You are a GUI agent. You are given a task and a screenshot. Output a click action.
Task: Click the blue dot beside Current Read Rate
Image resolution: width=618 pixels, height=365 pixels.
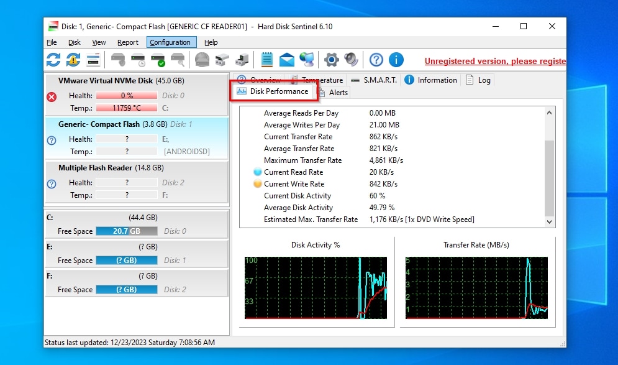pos(257,172)
